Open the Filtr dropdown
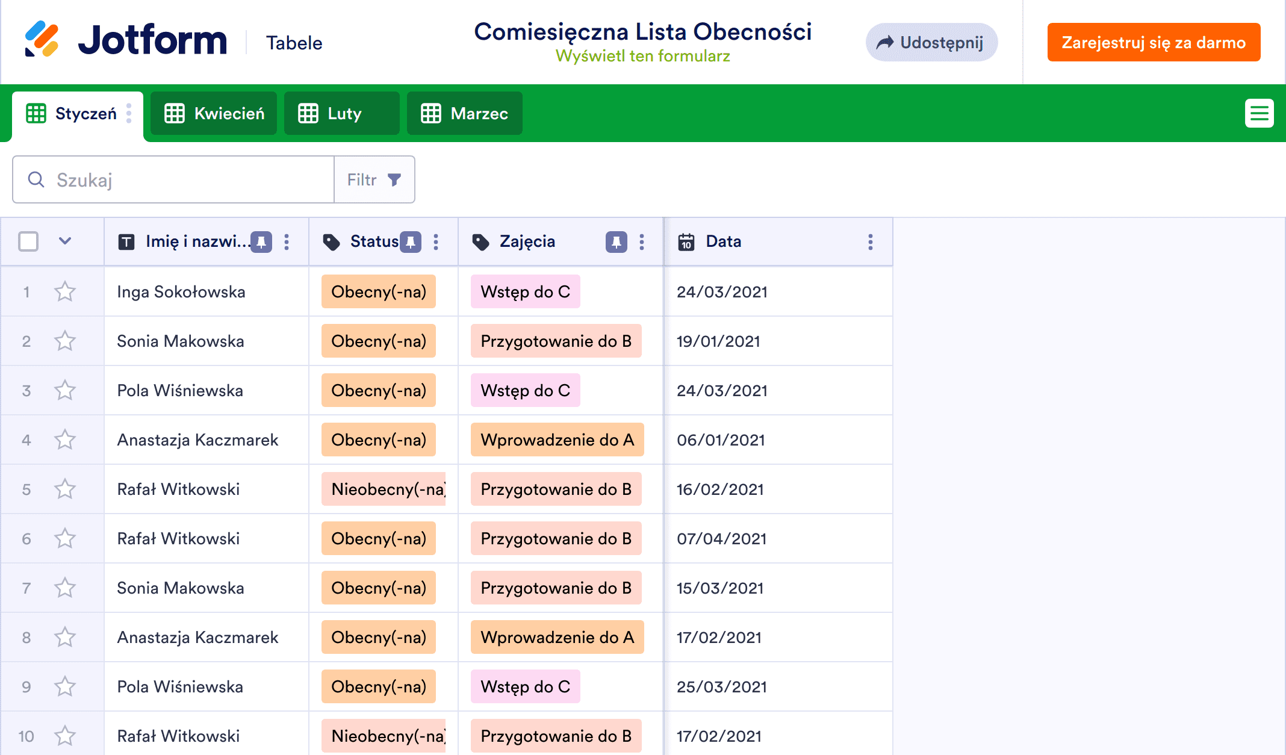1286x755 pixels. click(x=374, y=179)
